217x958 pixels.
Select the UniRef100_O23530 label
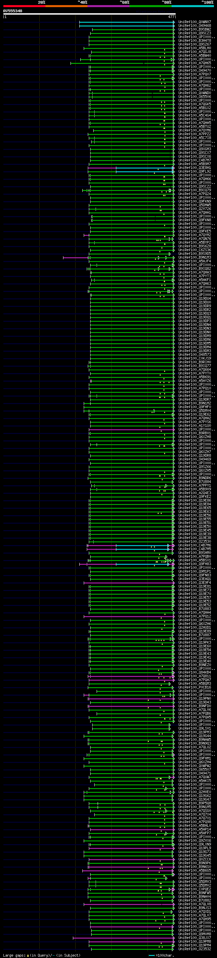coord(194,541)
